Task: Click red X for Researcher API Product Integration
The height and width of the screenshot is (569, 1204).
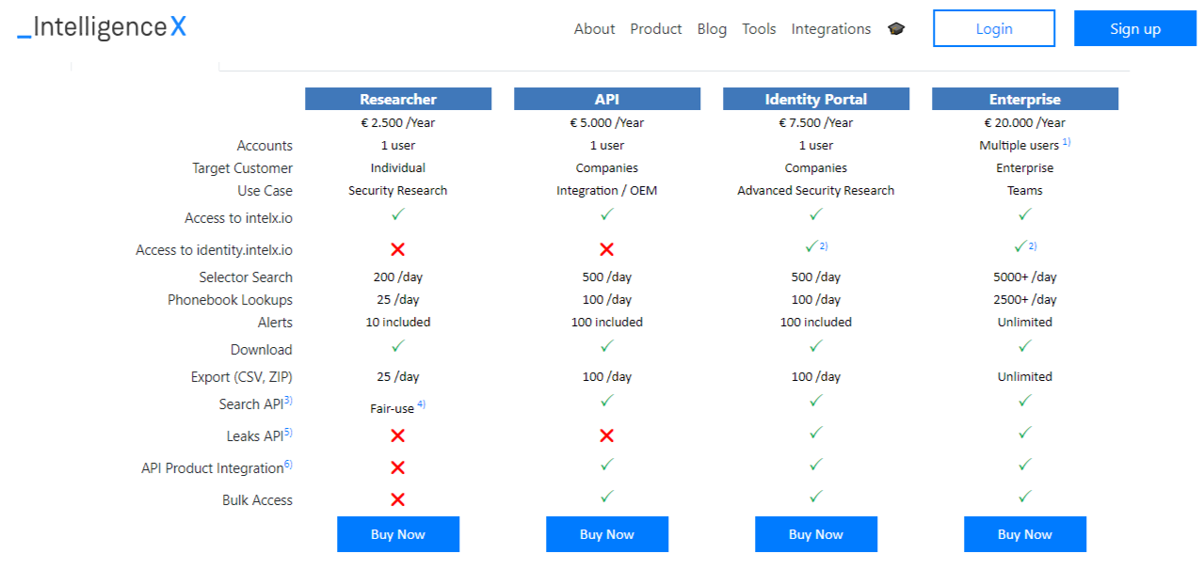Action: point(398,467)
